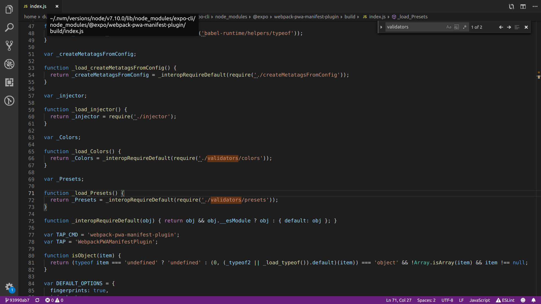Image resolution: width=541 pixels, height=304 pixels.
Task: Open the Search view in activity bar
Action: coord(9,28)
